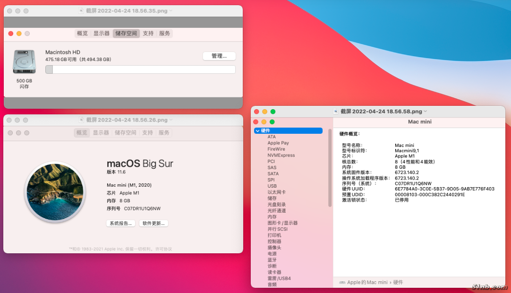
Task: Select SATA in the hardware list
Action: pos(273,174)
